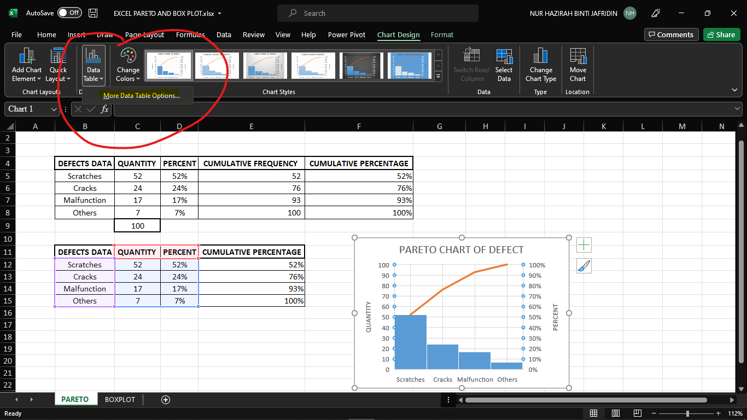This screenshot has height=420, width=747.
Task: Click the Comments button
Action: click(671, 34)
